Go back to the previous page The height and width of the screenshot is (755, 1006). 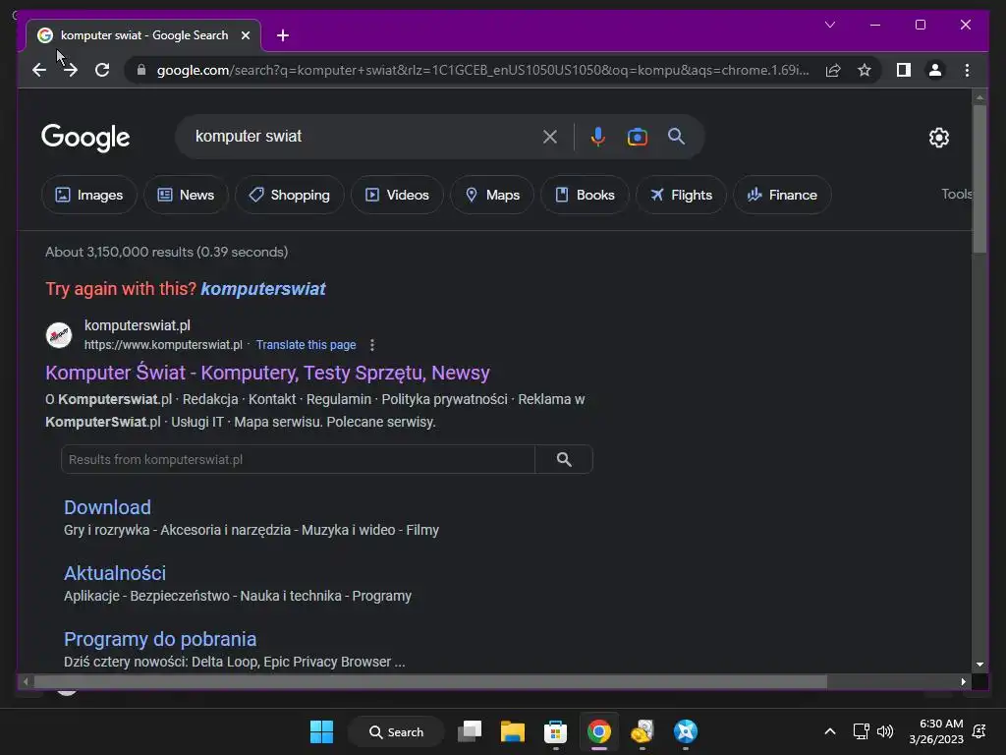click(x=39, y=70)
